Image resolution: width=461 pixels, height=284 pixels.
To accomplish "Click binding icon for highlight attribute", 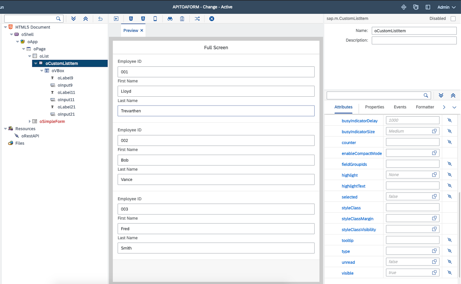I will pos(450,175).
